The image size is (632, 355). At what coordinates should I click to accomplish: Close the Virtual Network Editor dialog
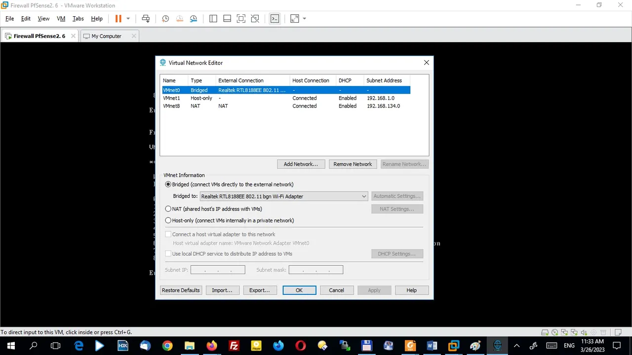(427, 63)
